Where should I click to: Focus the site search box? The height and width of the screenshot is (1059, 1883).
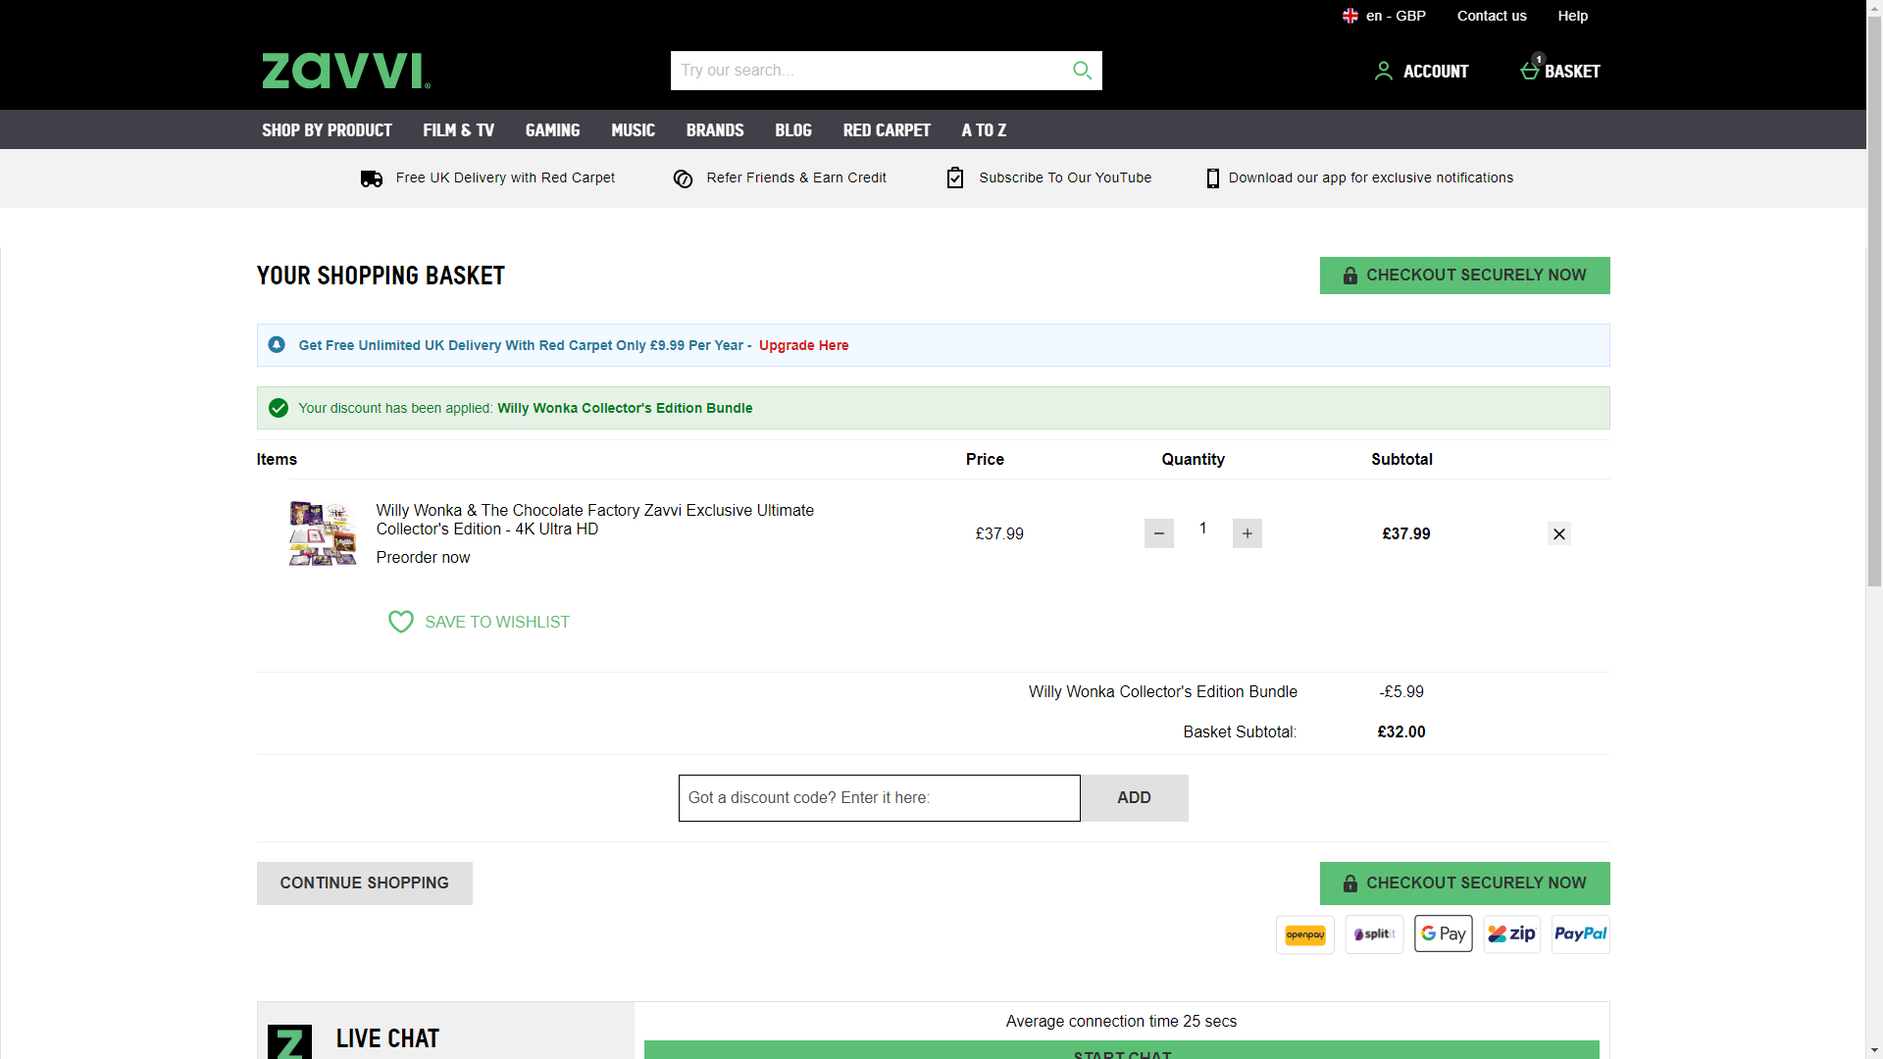click(871, 71)
